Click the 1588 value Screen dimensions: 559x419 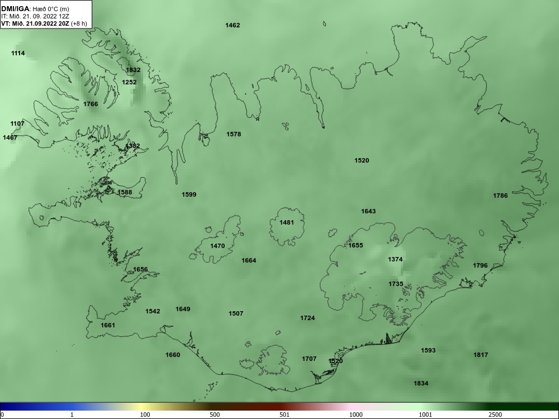click(x=125, y=192)
